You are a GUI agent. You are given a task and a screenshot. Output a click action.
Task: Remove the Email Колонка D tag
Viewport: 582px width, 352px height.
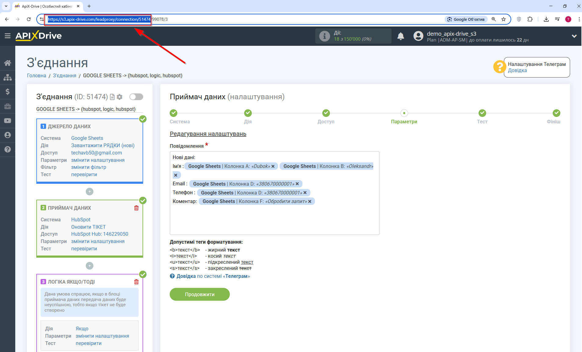(x=297, y=184)
